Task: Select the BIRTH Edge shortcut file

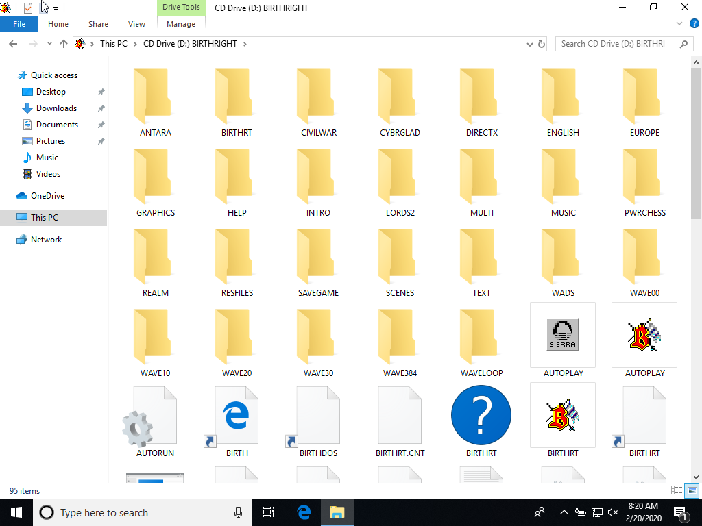Action: tap(237, 423)
